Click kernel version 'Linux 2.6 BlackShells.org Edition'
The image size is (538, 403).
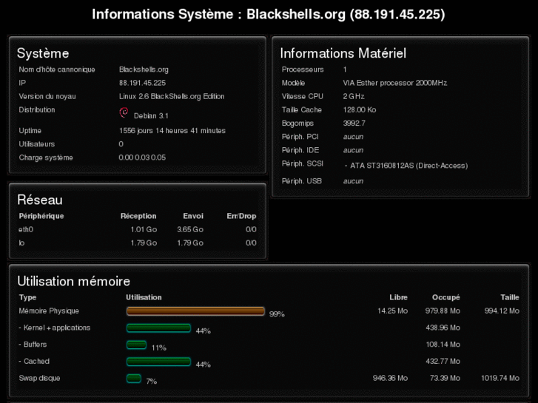[x=172, y=96]
